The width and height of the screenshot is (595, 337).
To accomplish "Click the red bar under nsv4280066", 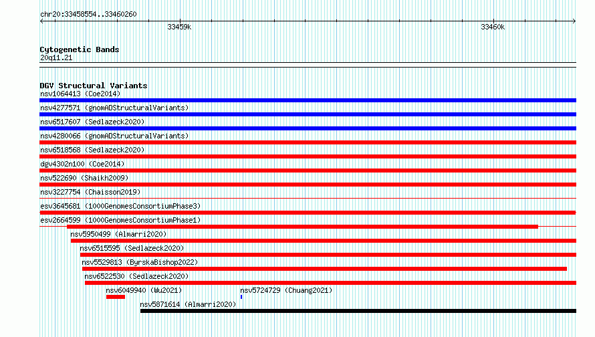I will pos(308,142).
